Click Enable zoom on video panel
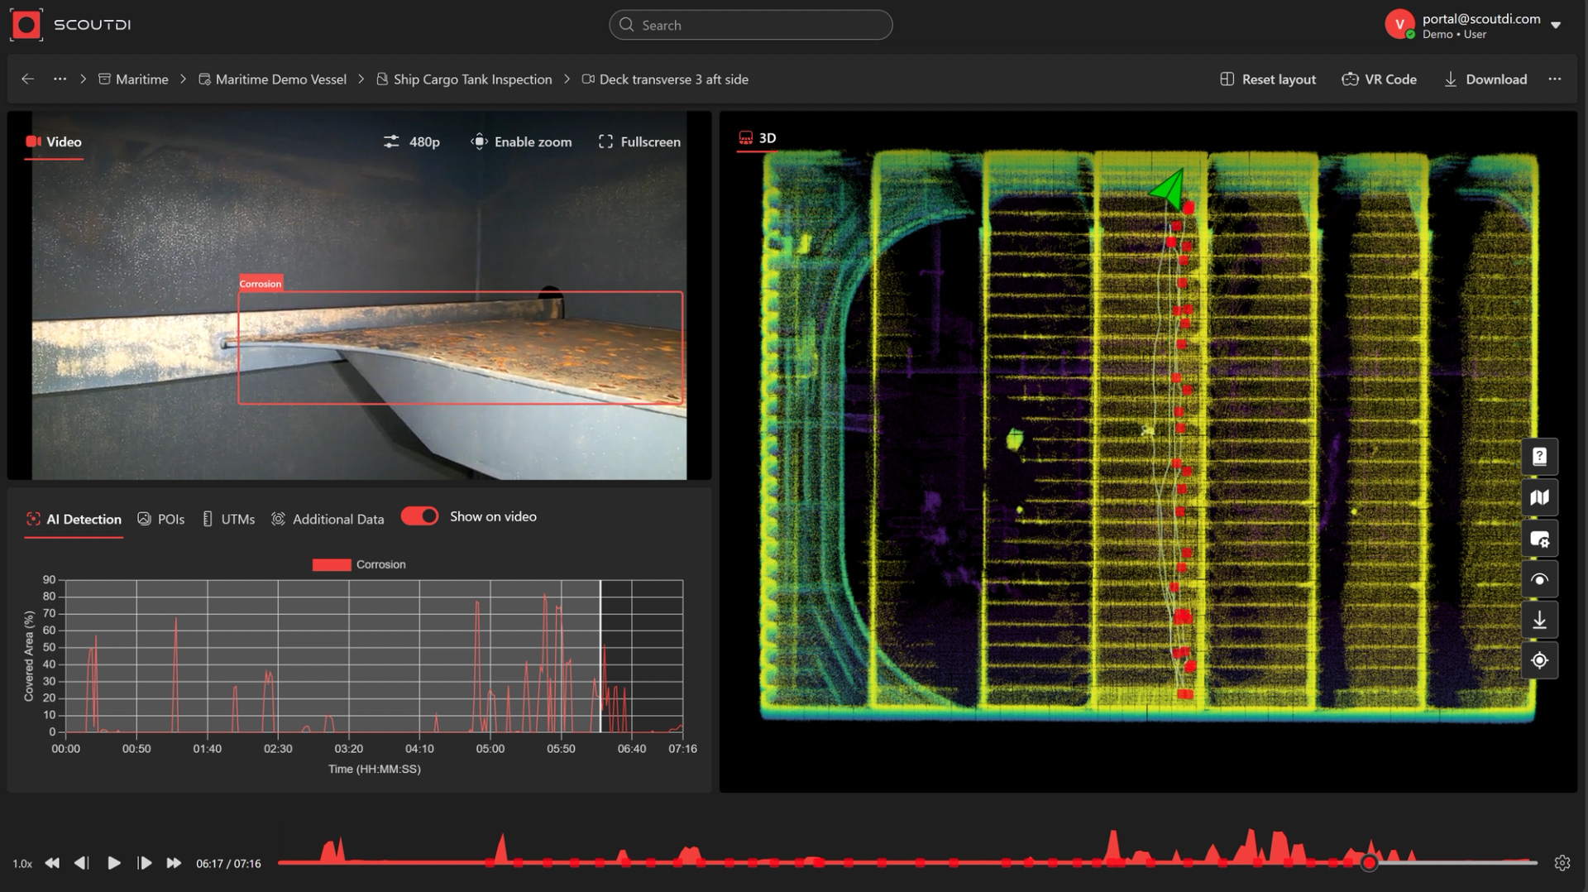Screen dimensions: 1588x892 (521, 141)
